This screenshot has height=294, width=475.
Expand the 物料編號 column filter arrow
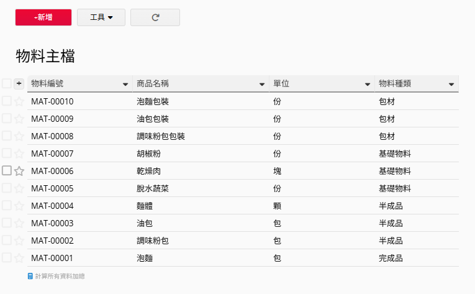(125, 84)
